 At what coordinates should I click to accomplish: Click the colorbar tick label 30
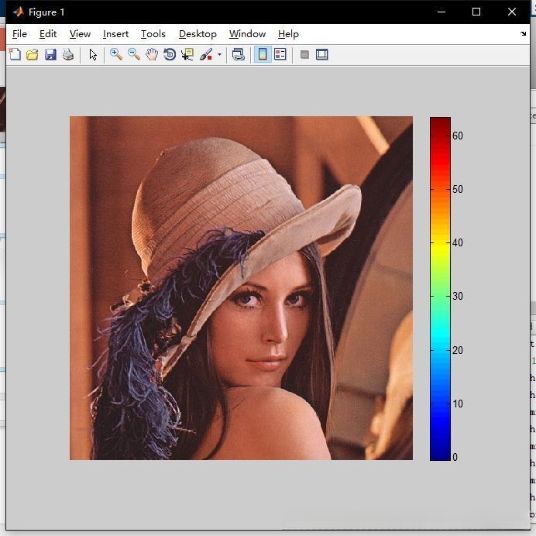tap(457, 296)
